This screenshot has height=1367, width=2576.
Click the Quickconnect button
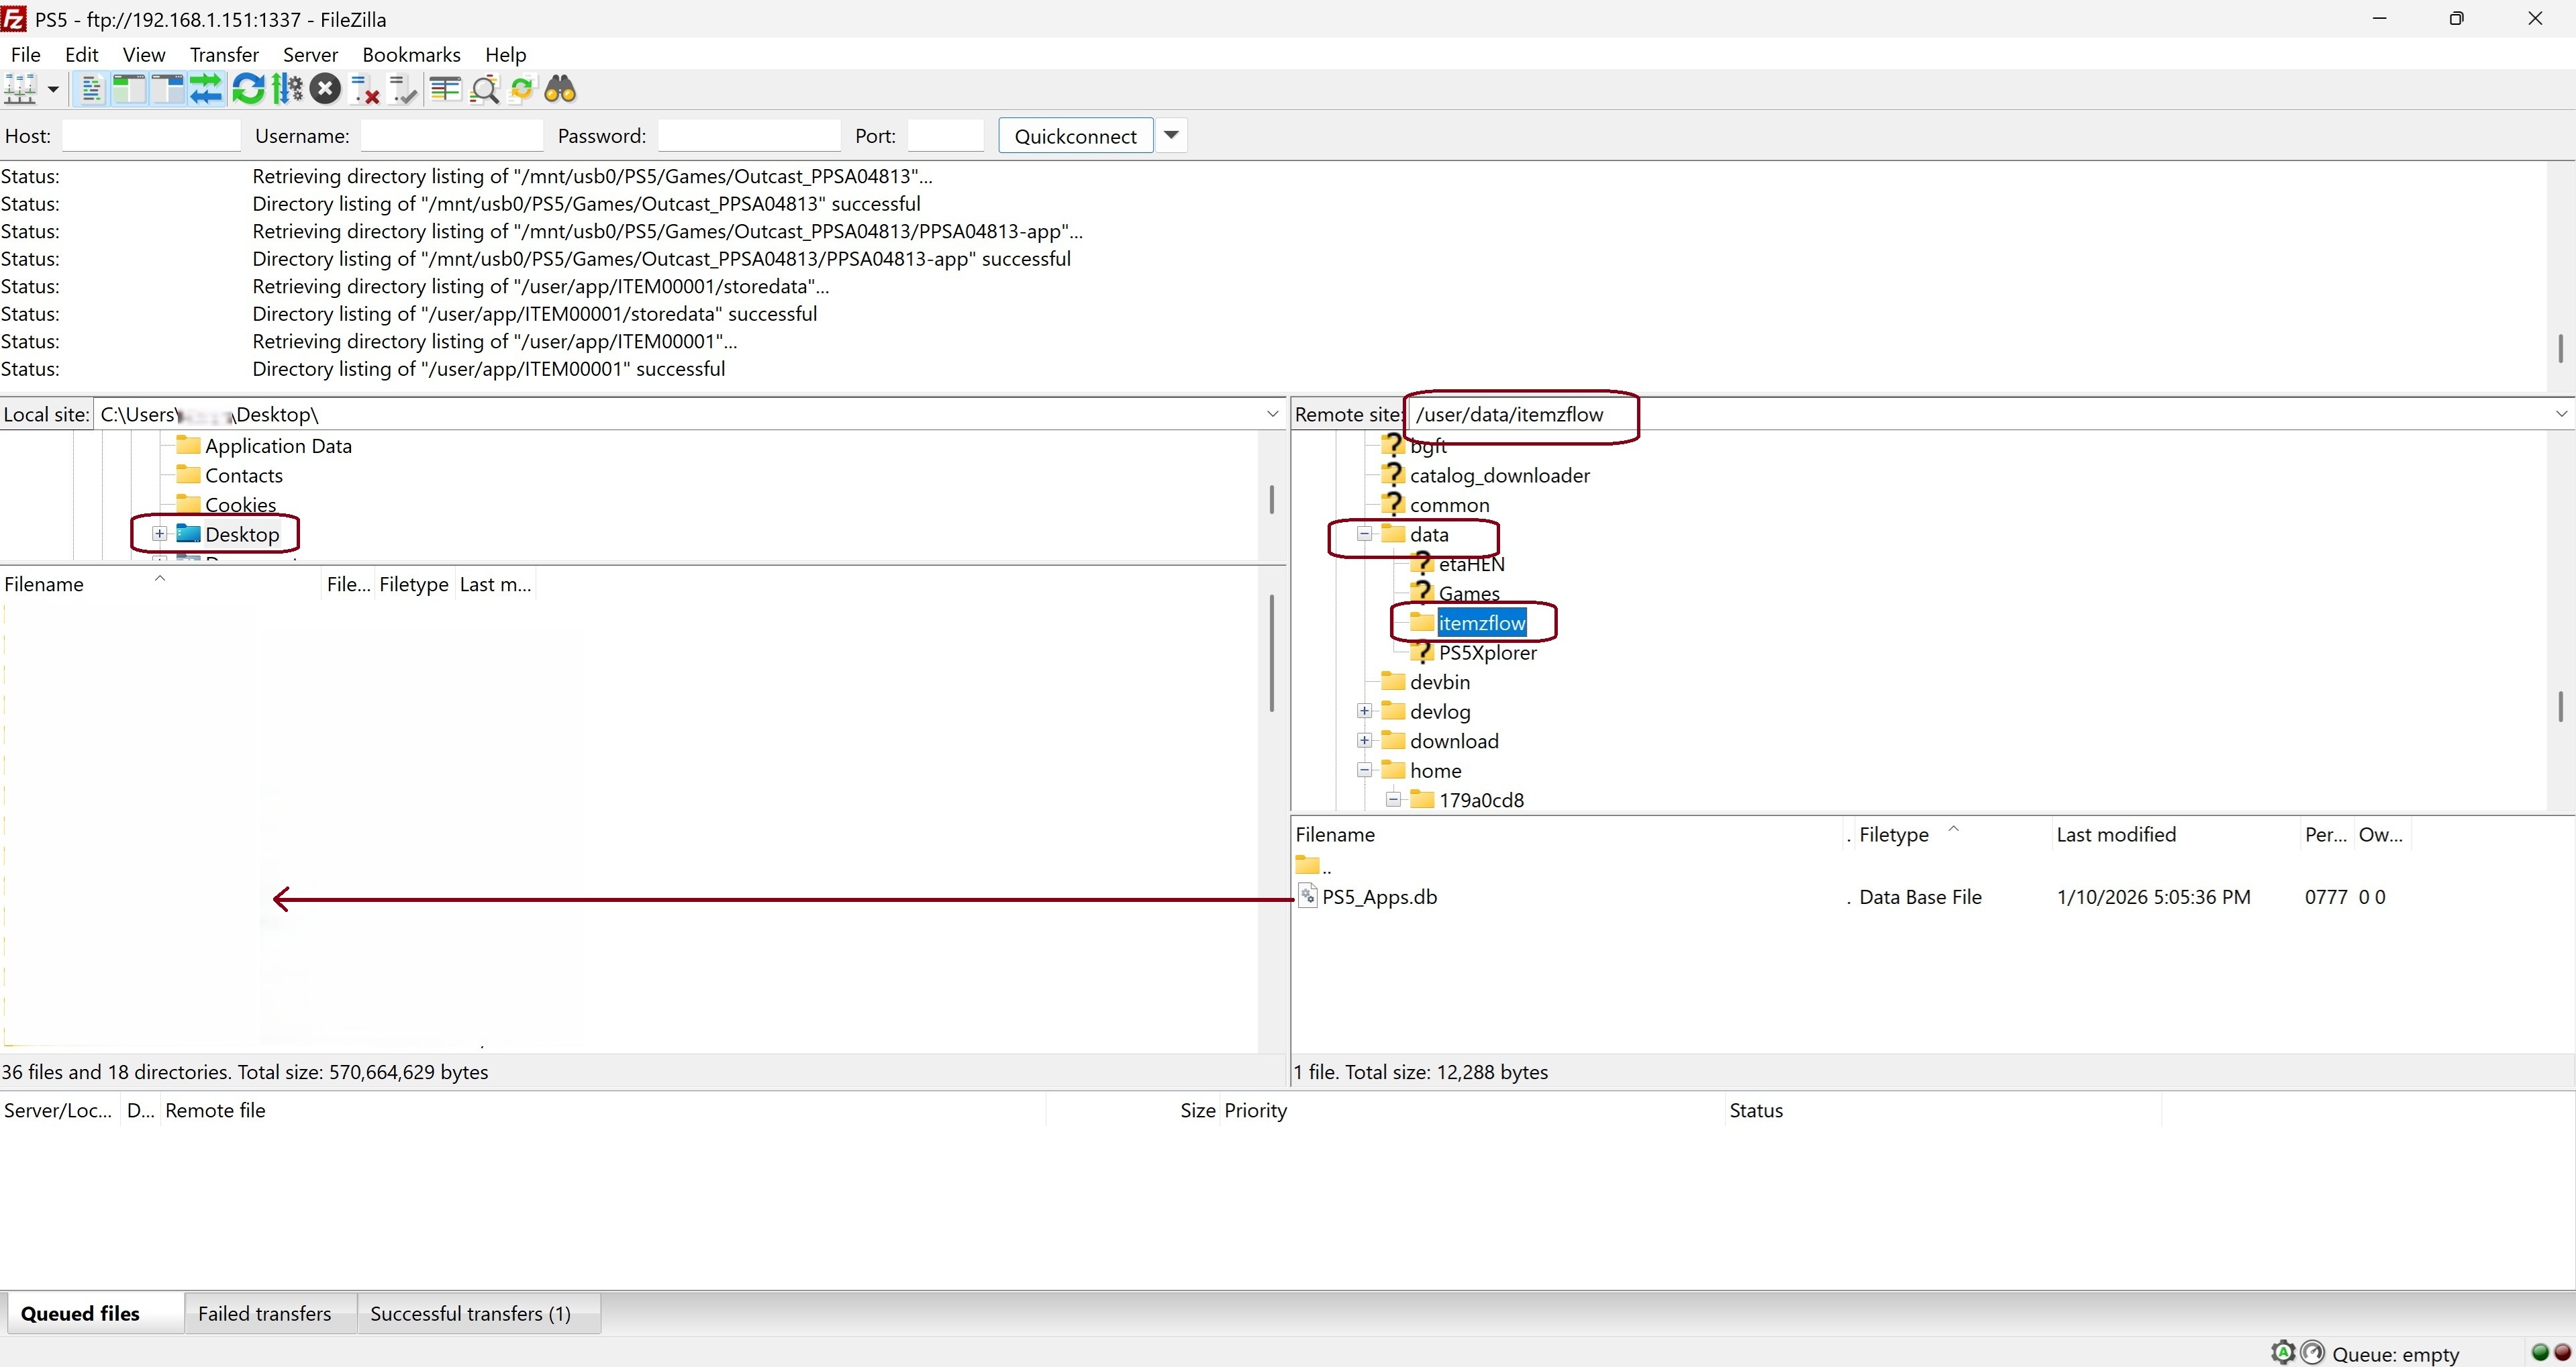pyautogui.click(x=1075, y=136)
